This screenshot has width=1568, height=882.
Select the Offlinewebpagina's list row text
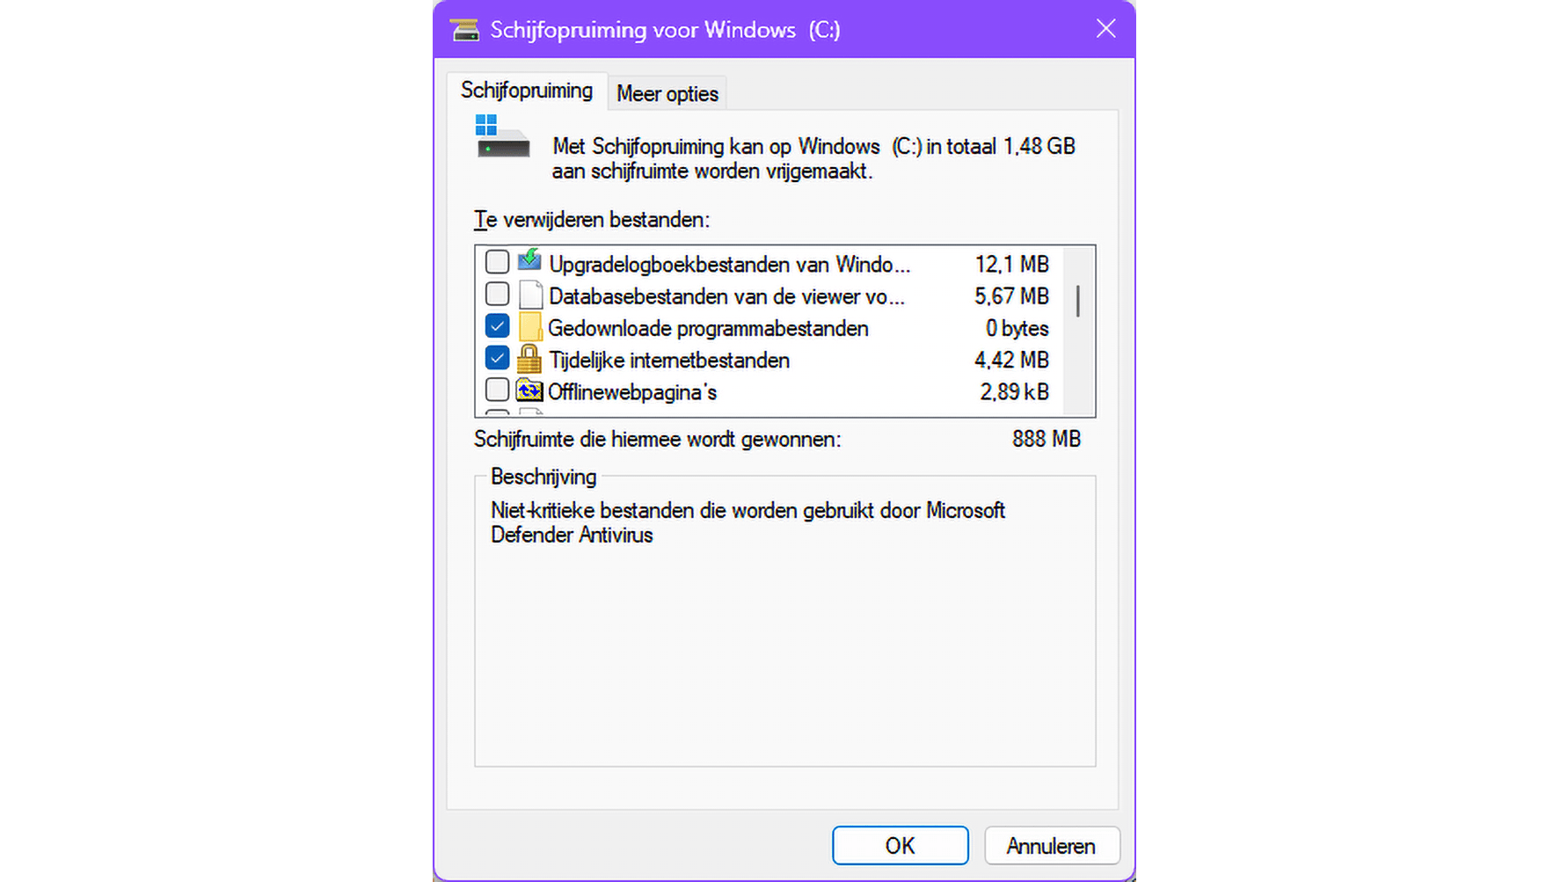(632, 392)
